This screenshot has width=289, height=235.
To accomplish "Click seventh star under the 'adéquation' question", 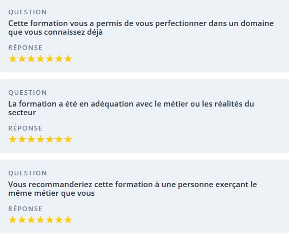I will tap(68, 139).
